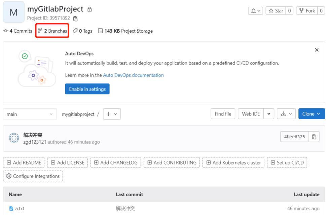
Task: View the fork count 0
Action: 321,11
